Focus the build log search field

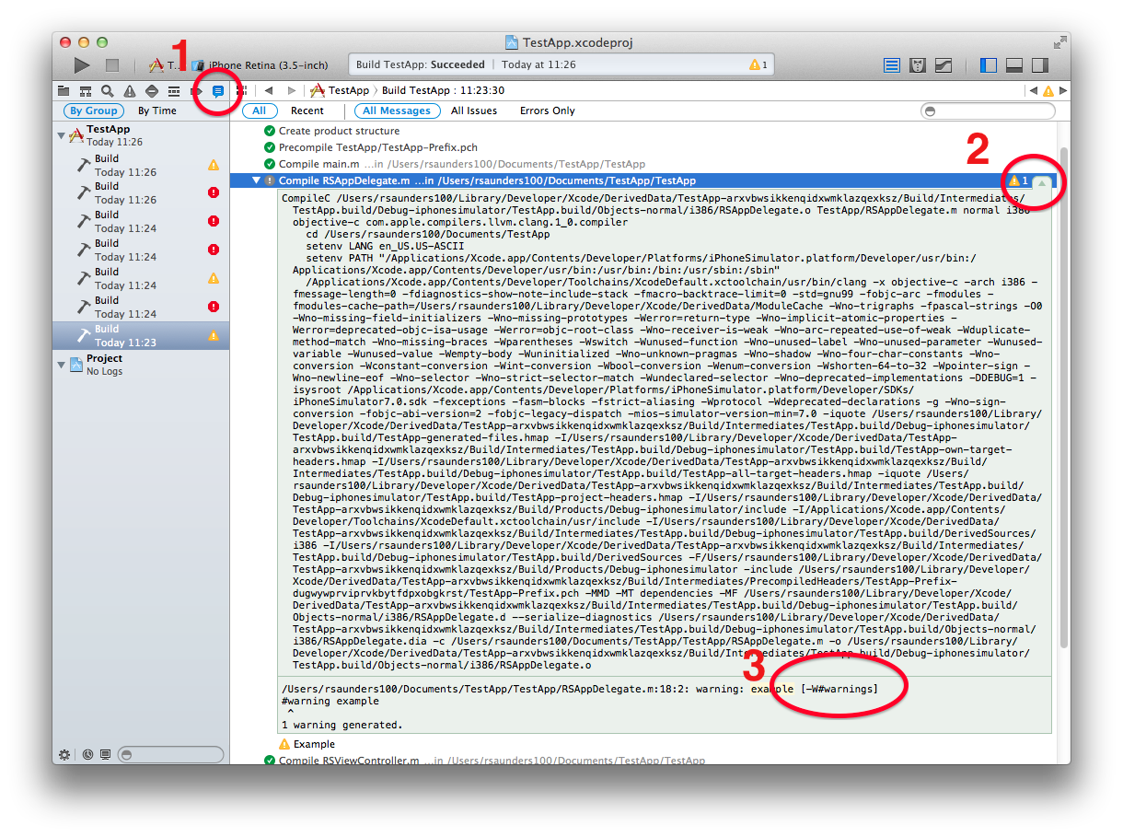pos(988,110)
